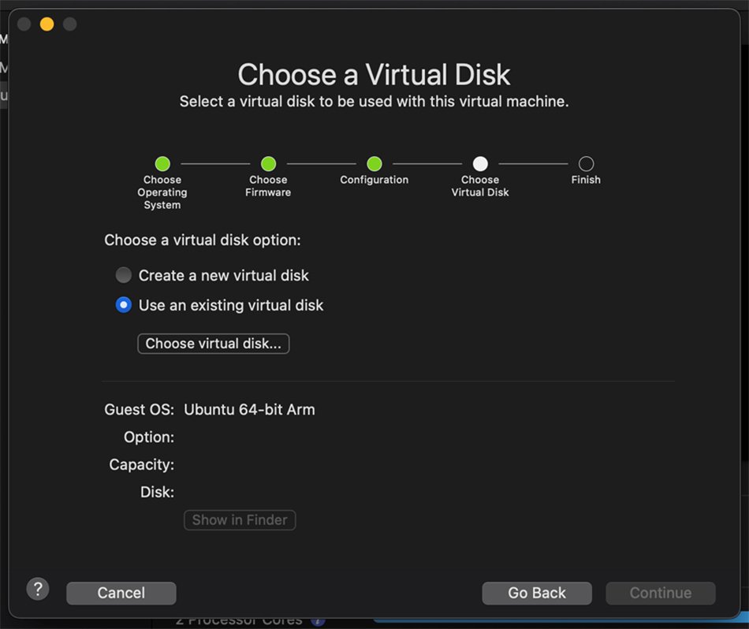Click the Choose a Virtual Disk heading
This screenshot has height=629, width=749.
coord(374,75)
